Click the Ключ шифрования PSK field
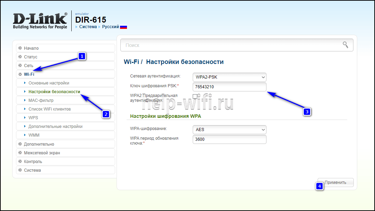The width and height of the screenshot is (375, 211). point(229,87)
